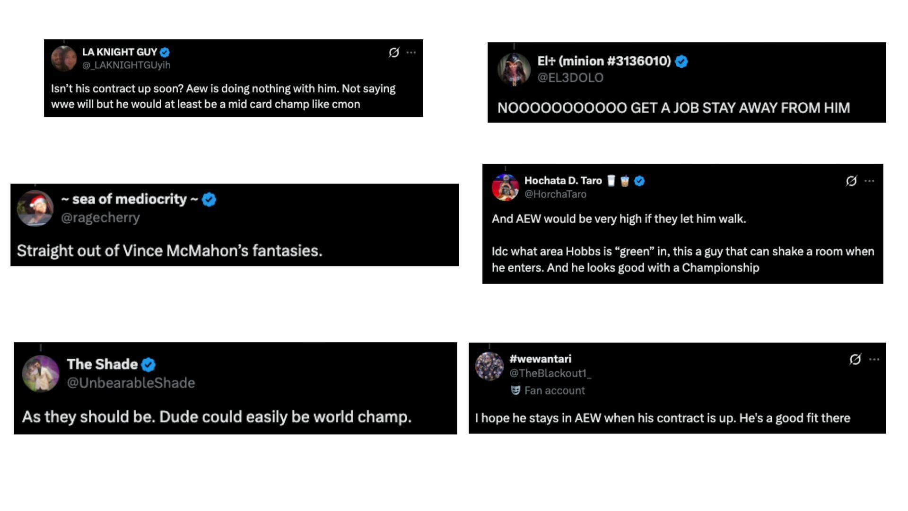The image size is (908, 511).
Task: Click the @HorchaTaro username link
Action: [557, 194]
